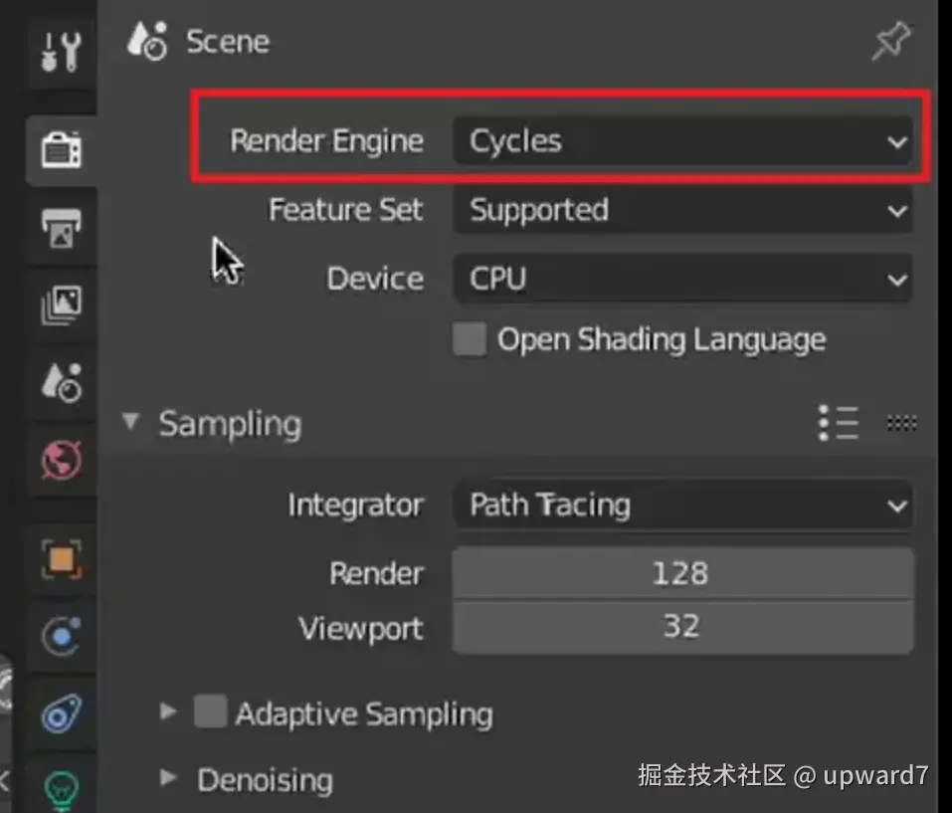Collapse the Sampling panel
Image resolution: width=952 pixels, height=813 pixels.
coord(130,422)
